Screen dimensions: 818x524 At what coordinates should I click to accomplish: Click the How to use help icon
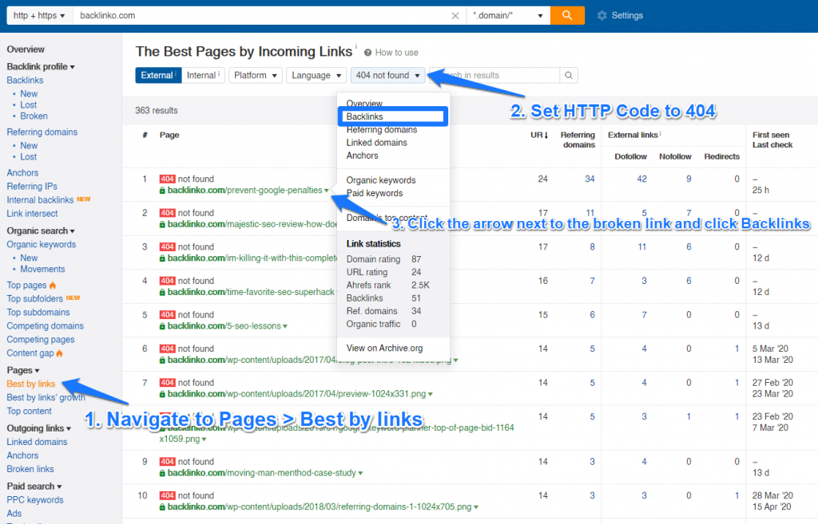coord(367,53)
